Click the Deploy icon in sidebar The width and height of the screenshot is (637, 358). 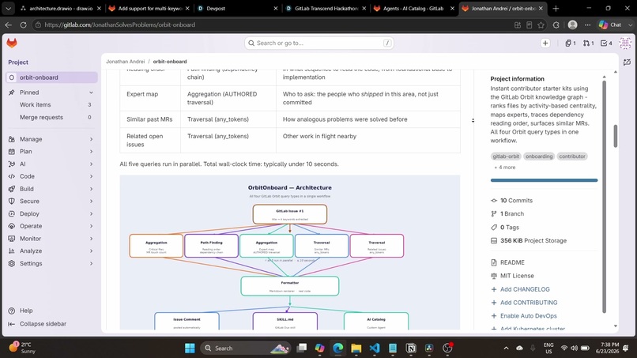[12, 213]
